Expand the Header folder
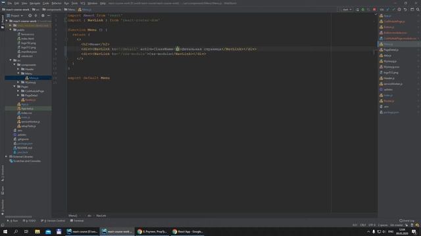 tap(18, 69)
